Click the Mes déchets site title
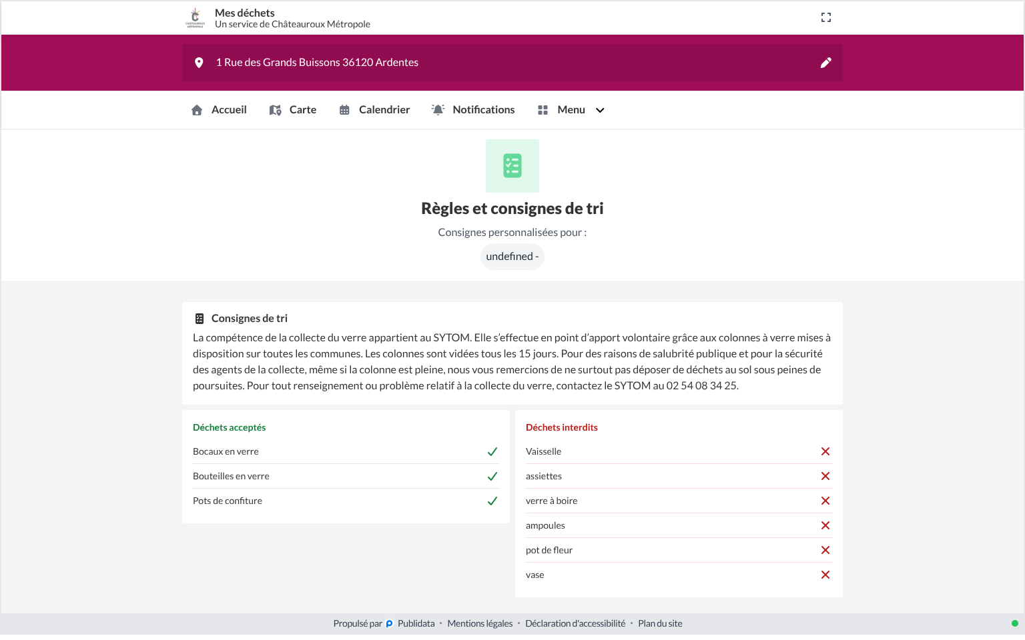This screenshot has width=1025, height=640. click(x=245, y=13)
